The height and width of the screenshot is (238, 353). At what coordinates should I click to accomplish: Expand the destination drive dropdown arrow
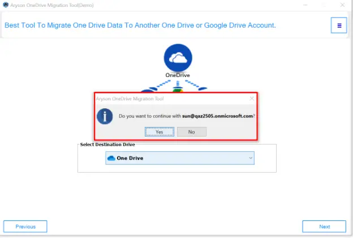click(251, 158)
